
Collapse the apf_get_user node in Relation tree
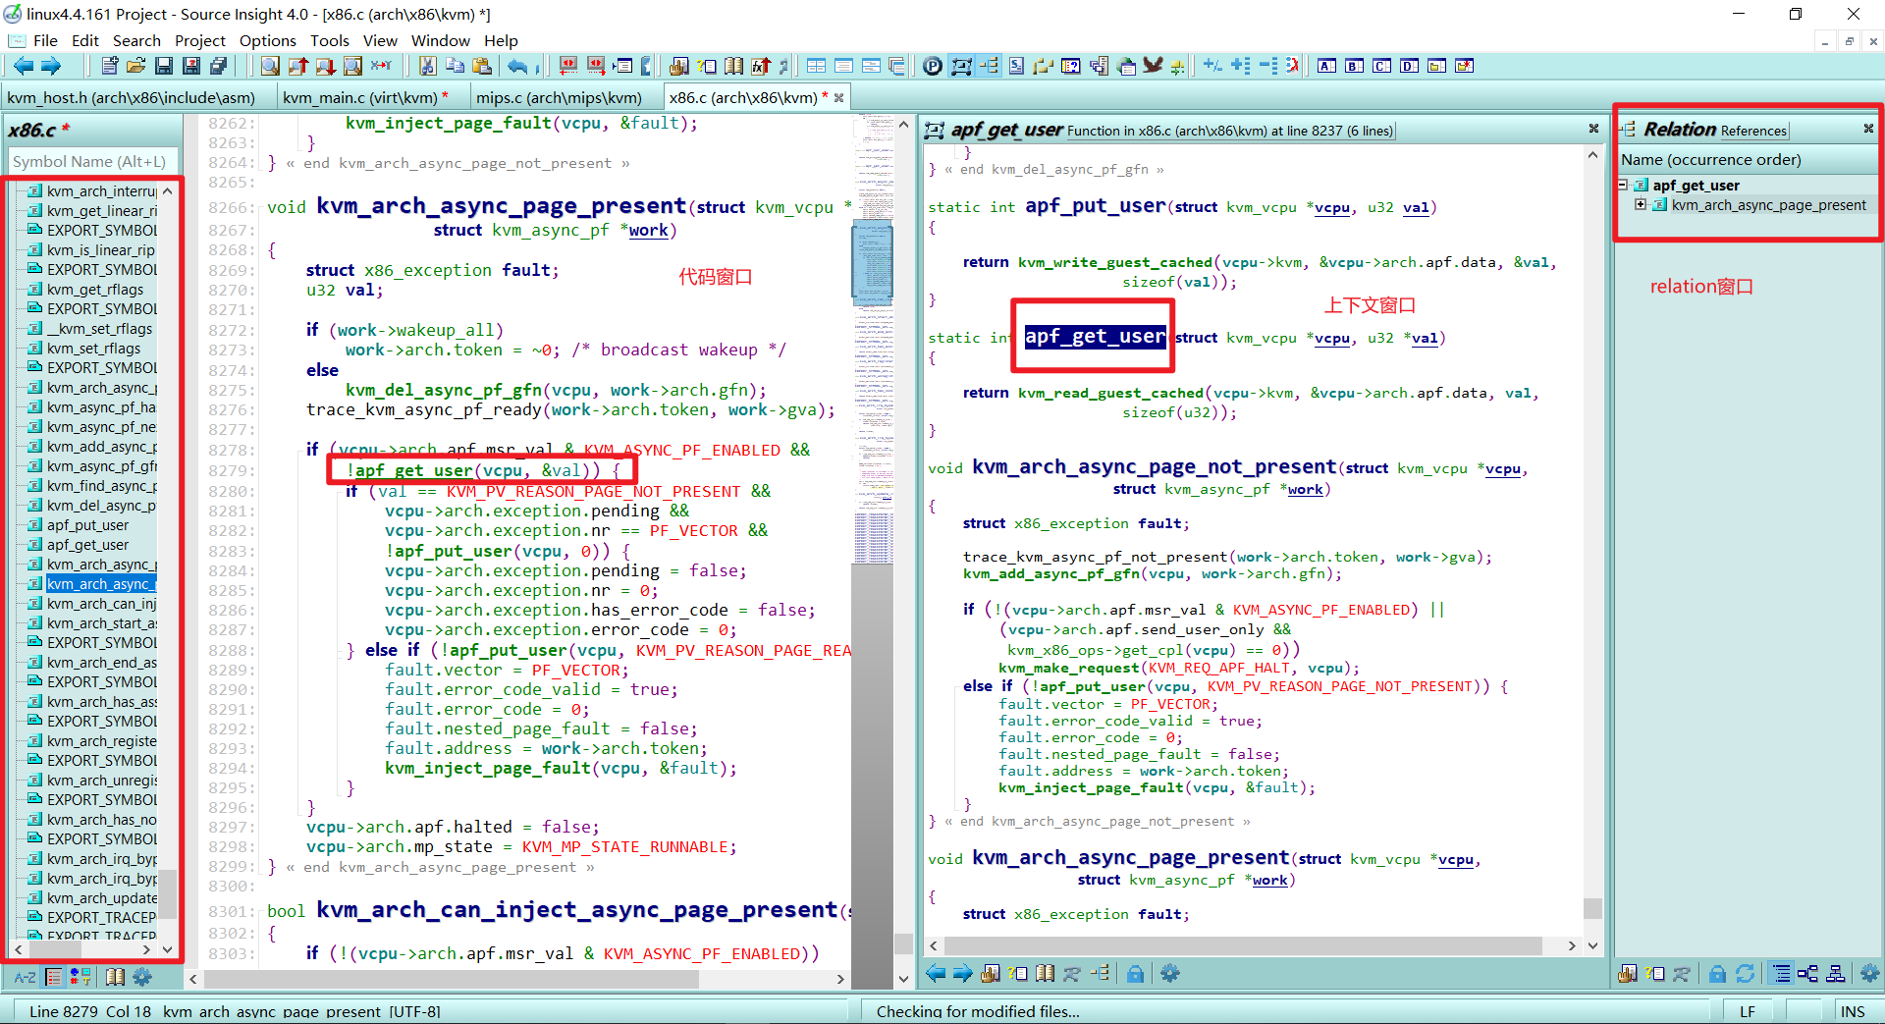(1624, 185)
